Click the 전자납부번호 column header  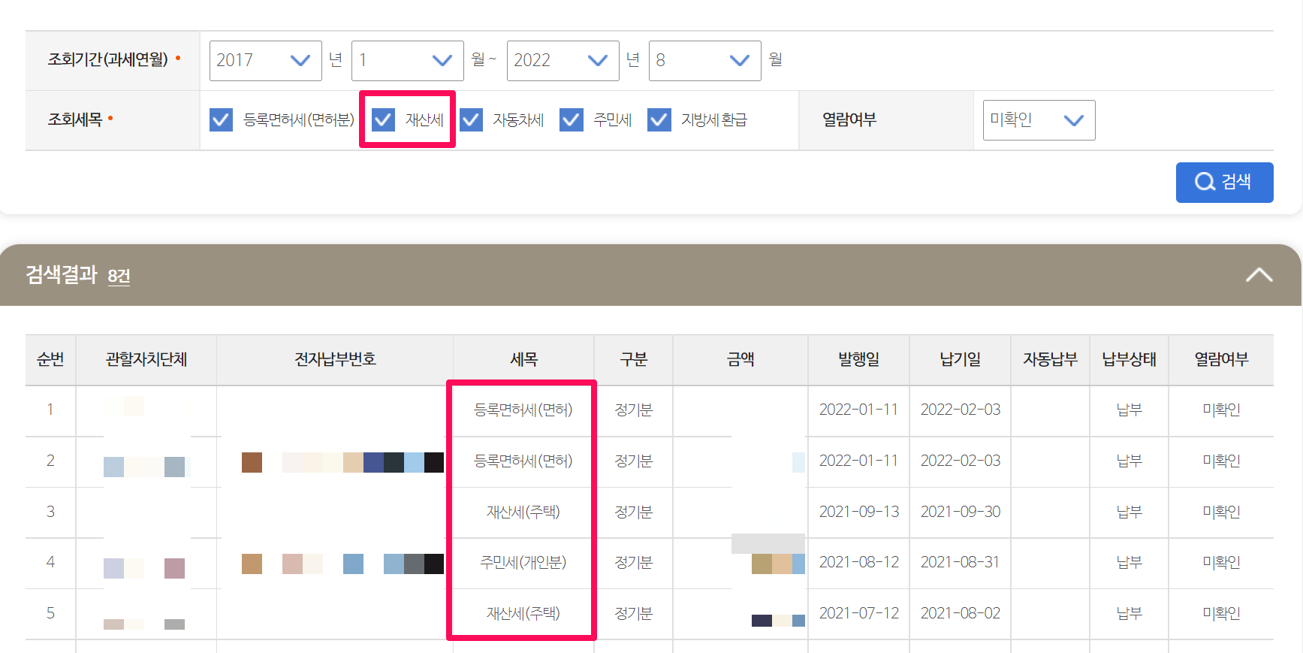point(335,360)
